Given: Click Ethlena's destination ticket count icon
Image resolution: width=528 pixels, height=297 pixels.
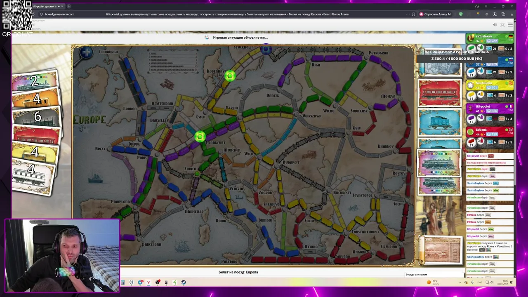Looking at the screenshot, I should (x=502, y=142).
